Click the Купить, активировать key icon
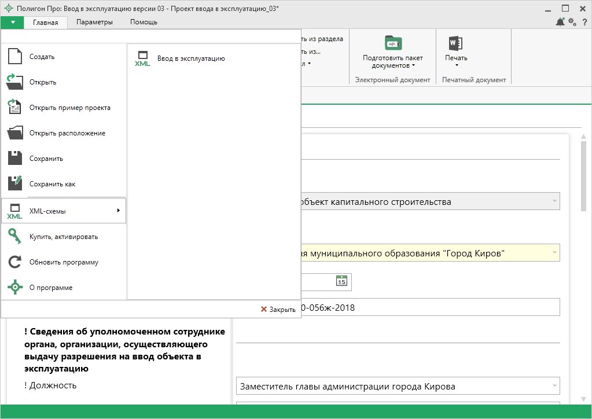The image size is (592, 419). [14, 236]
